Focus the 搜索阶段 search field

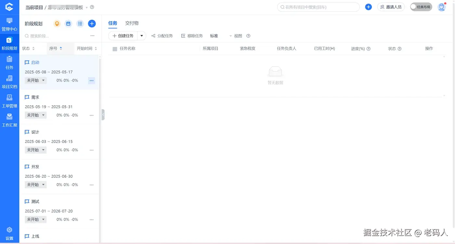coord(55,36)
